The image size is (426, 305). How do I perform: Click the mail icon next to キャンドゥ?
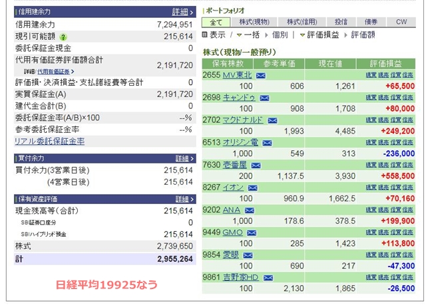tap(264, 98)
